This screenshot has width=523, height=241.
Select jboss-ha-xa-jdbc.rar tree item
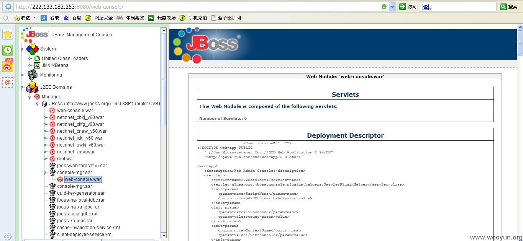[x=78, y=207]
